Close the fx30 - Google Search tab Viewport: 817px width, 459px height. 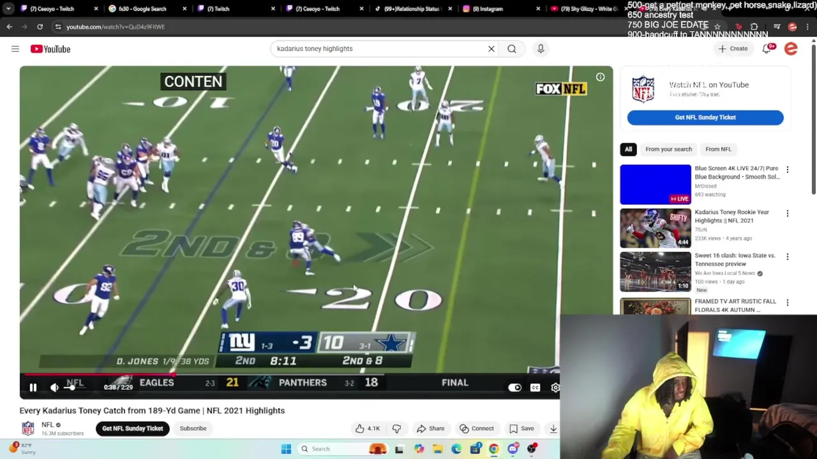(185, 9)
